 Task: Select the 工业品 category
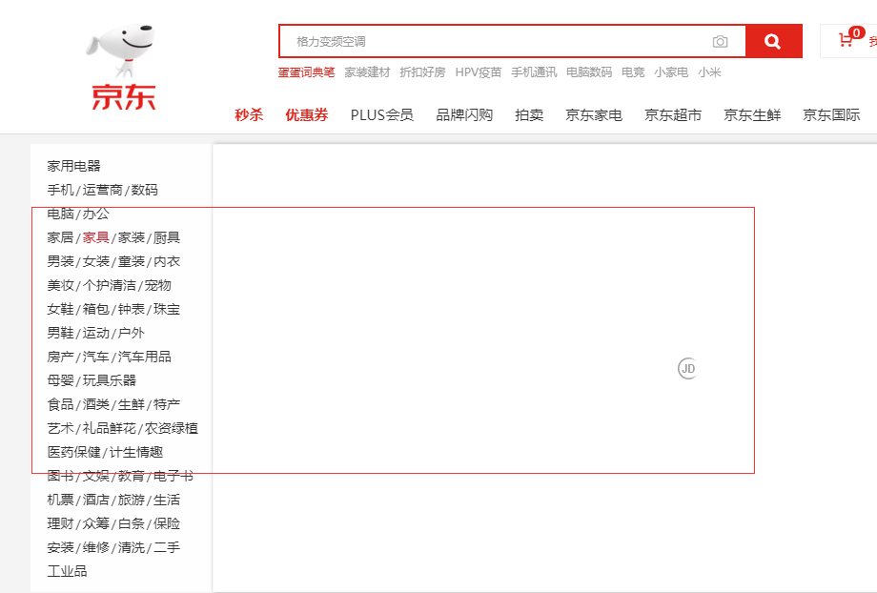[x=67, y=571]
